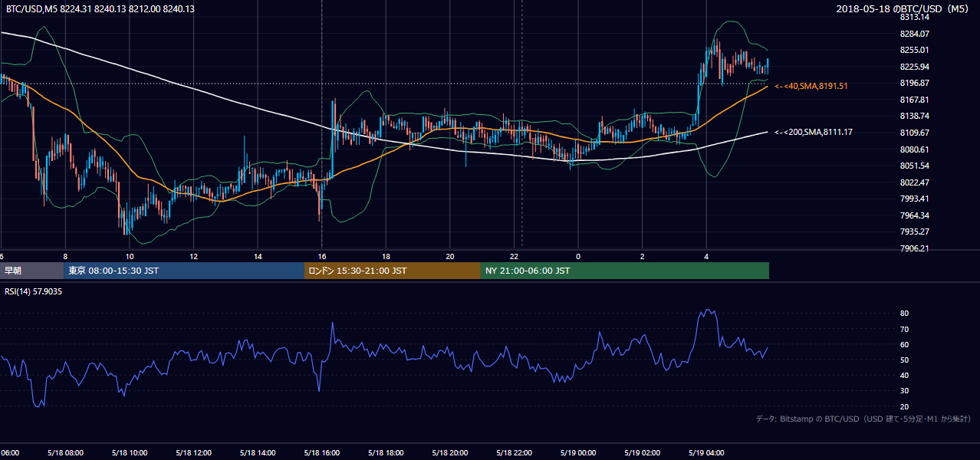
Task: Click price level 8225.94 on price axis
Action: point(914,67)
